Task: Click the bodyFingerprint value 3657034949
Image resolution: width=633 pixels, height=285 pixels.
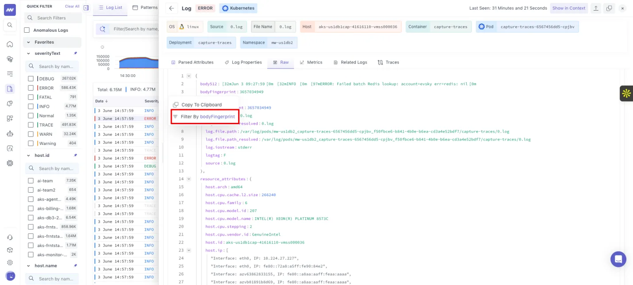Action: [x=251, y=92]
